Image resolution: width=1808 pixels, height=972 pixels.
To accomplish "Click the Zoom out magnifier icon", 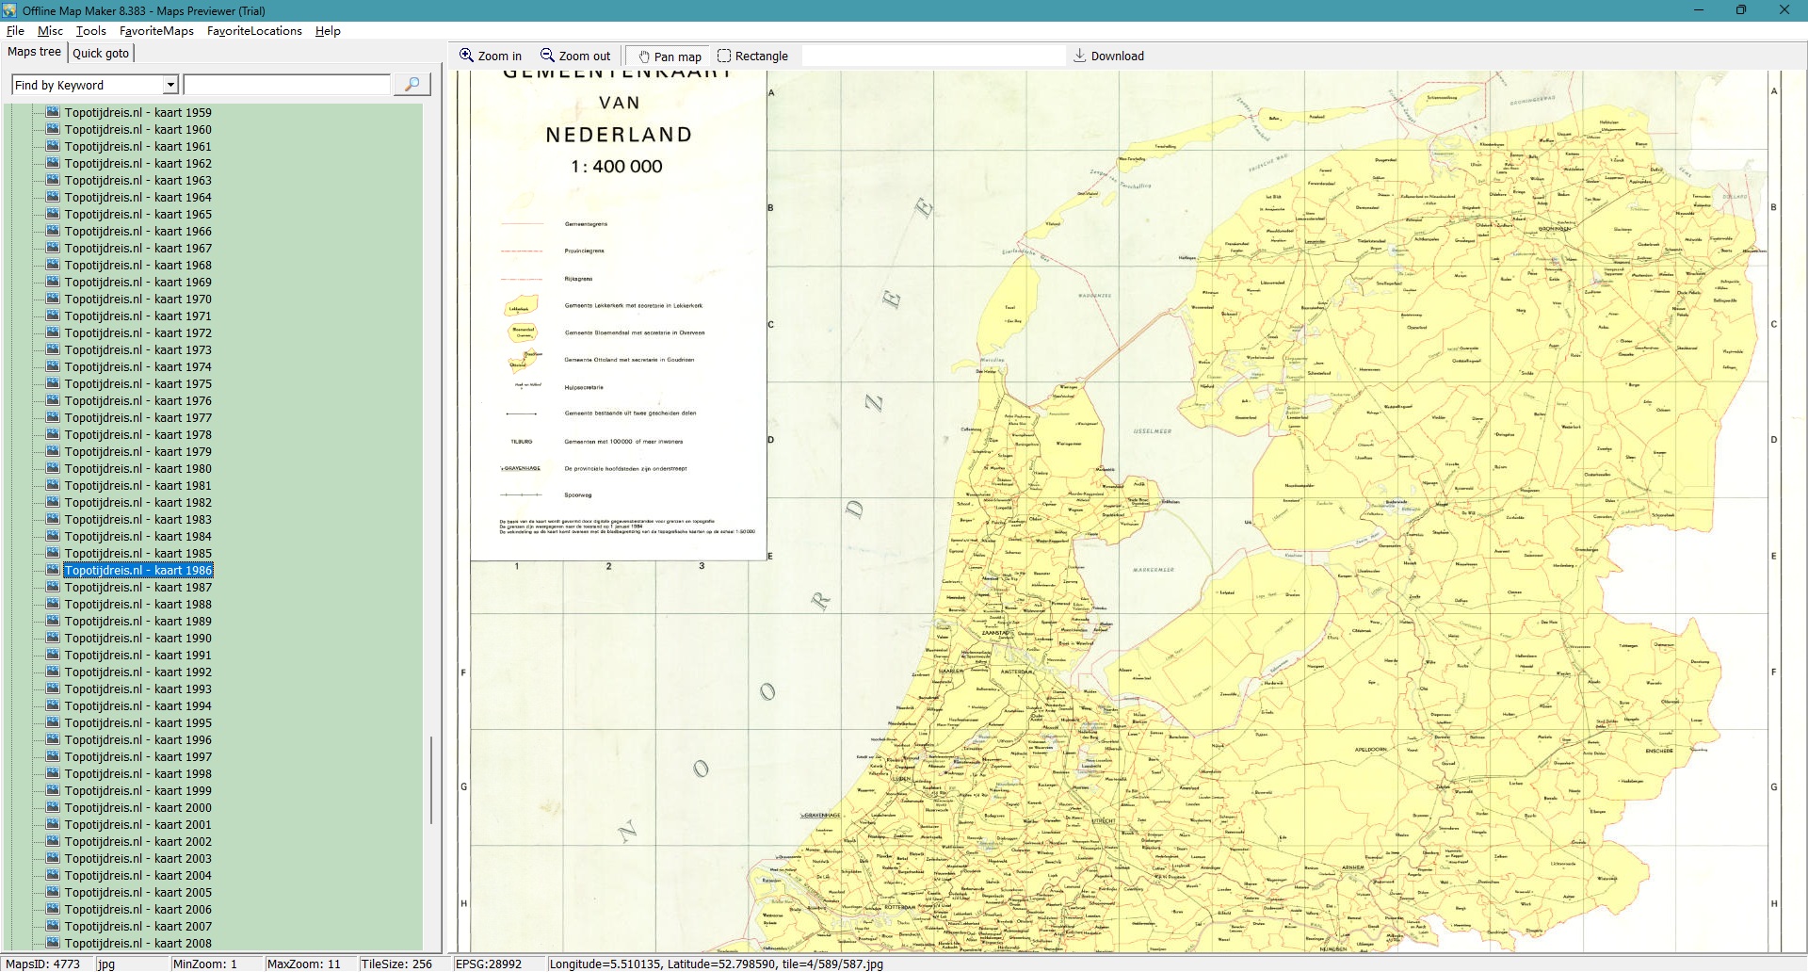I will click(547, 56).
